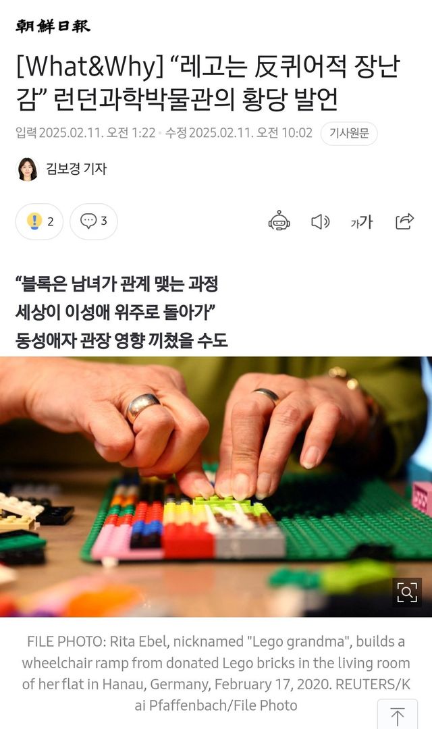Open the image zoom magnifier icon

(x=407, y=593)
